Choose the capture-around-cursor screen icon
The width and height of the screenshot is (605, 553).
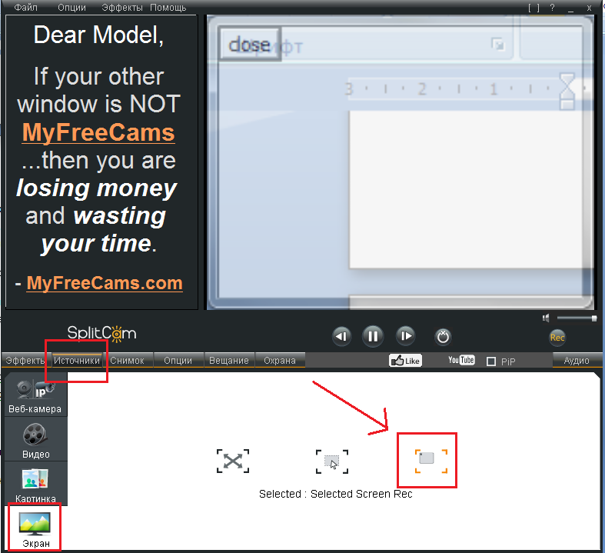coord(332,461)
